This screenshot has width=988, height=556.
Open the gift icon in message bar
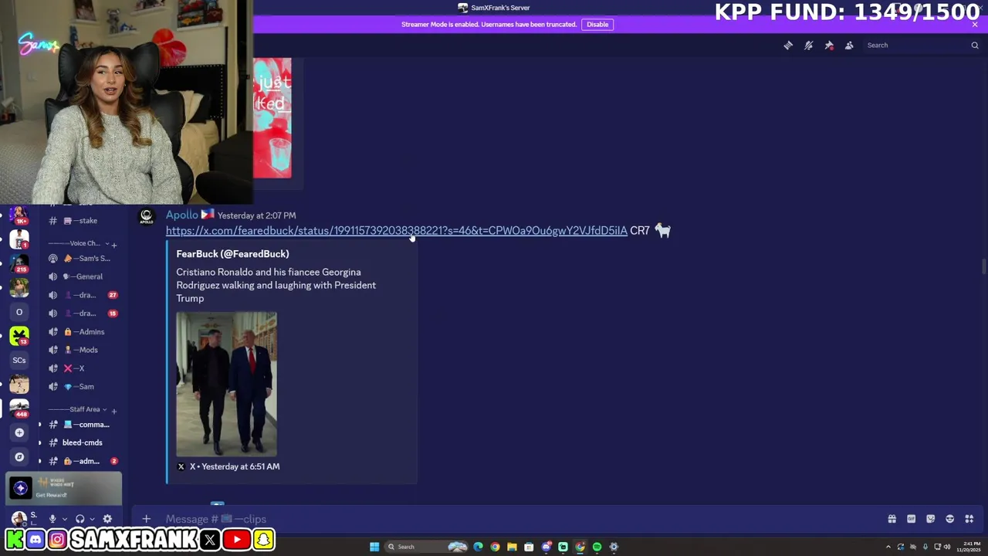892,519
